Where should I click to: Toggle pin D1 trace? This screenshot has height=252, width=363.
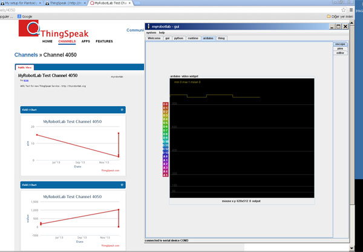165,108
